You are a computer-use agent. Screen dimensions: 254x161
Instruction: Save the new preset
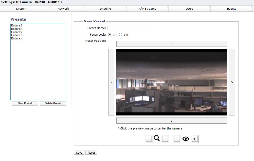coord(79,152)
